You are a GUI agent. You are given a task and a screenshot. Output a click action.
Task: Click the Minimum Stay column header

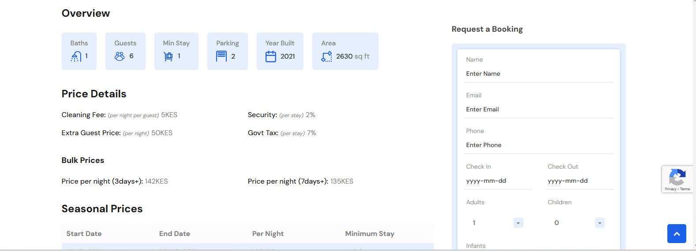coord(370,234)
